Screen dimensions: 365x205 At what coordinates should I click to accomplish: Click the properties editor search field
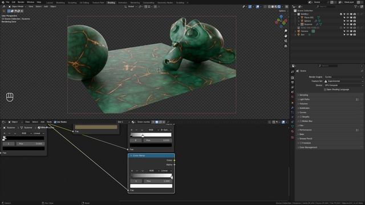coord(328,66)
